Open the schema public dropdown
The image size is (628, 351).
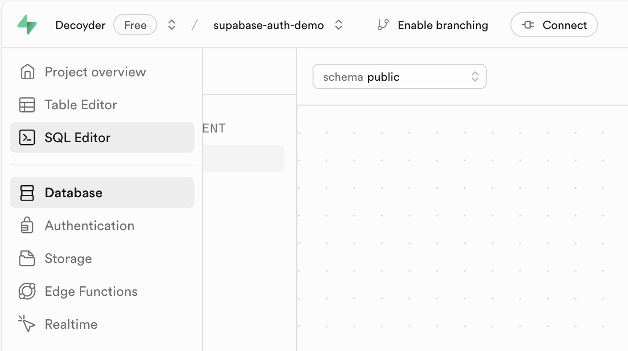point(400,76)
